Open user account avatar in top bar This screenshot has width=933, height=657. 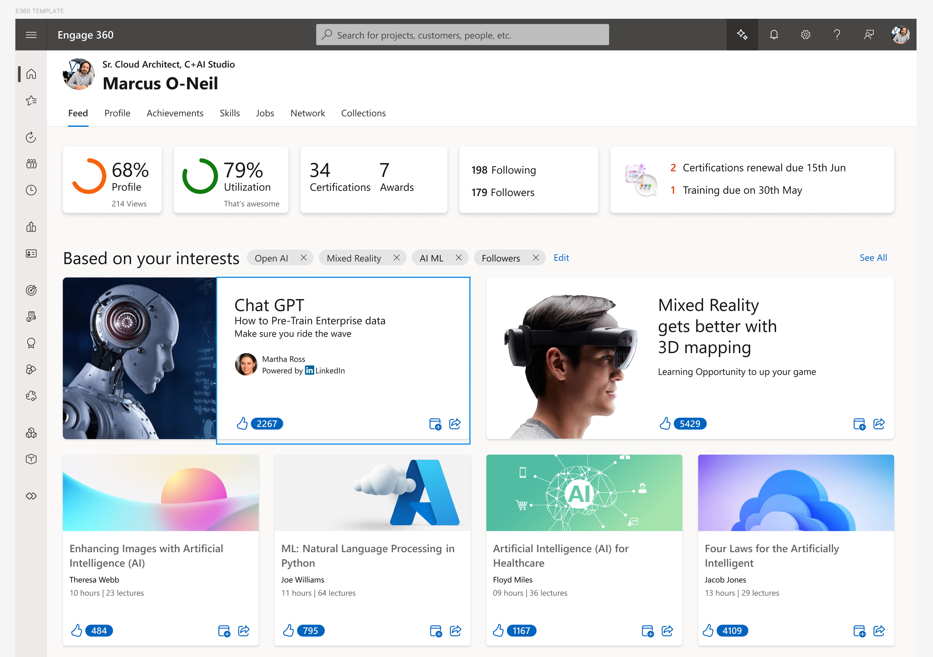pos(901,35)
